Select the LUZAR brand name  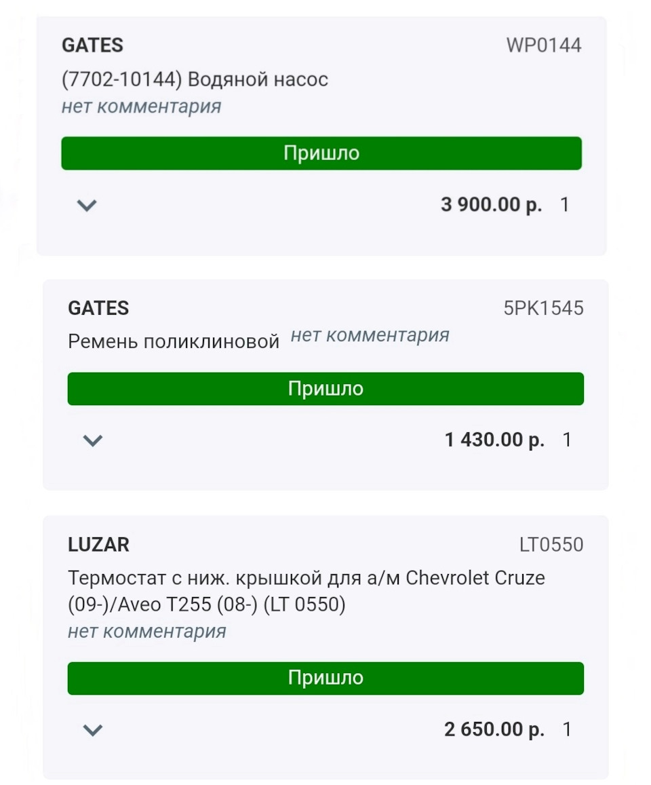click(98, 545)
